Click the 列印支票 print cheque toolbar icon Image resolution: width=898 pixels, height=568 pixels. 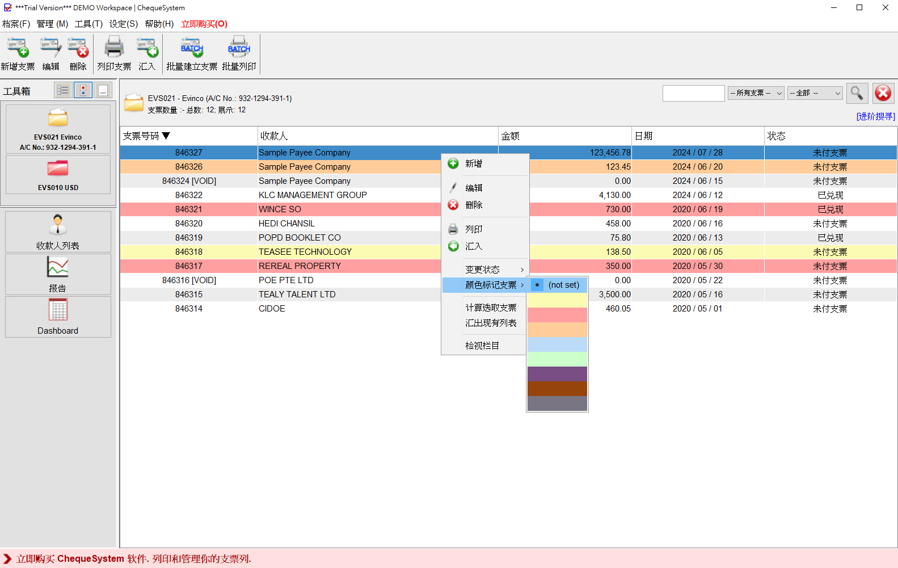(x=114, y=54)
